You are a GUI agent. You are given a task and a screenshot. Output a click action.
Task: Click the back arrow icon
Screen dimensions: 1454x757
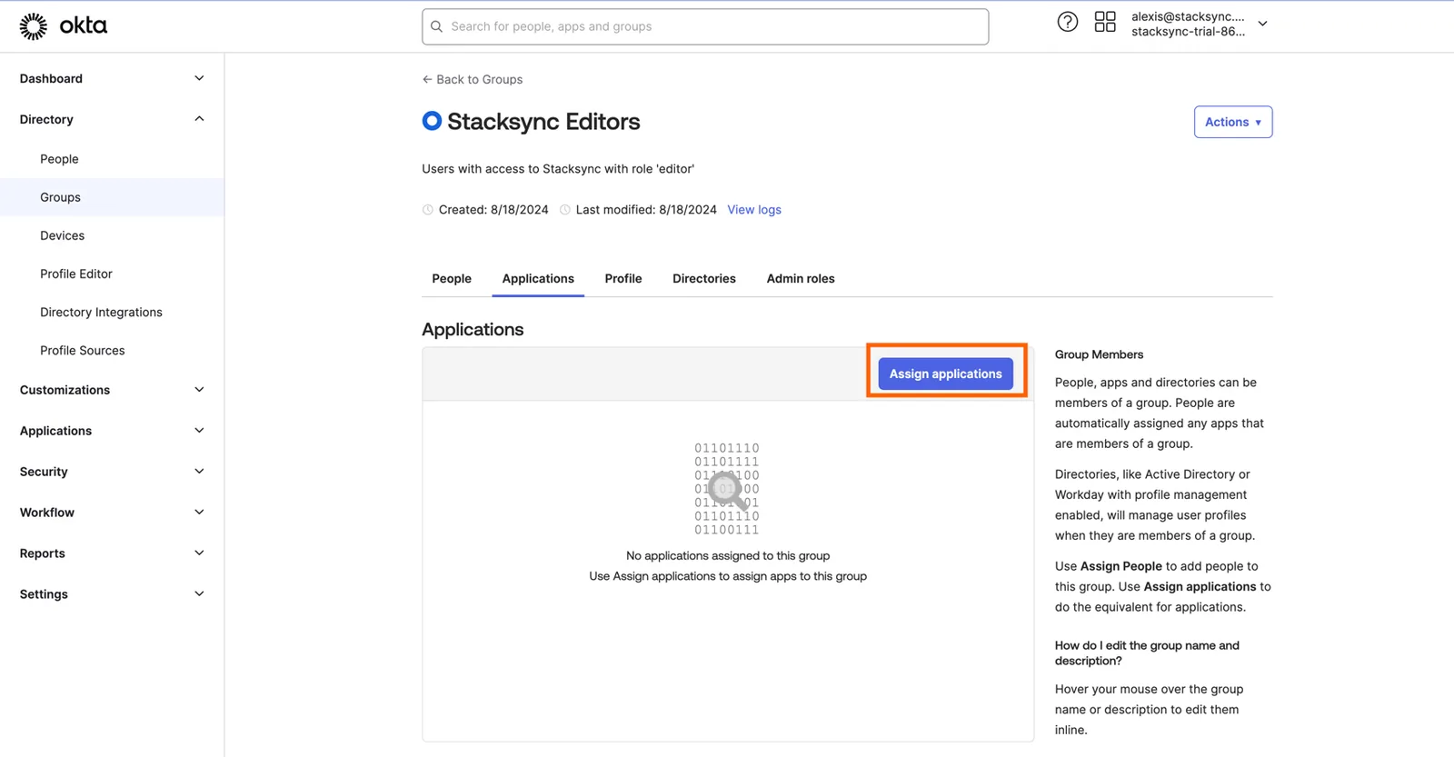427,80
